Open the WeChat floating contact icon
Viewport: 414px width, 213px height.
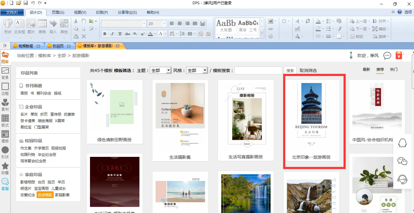tap(402, 161)
